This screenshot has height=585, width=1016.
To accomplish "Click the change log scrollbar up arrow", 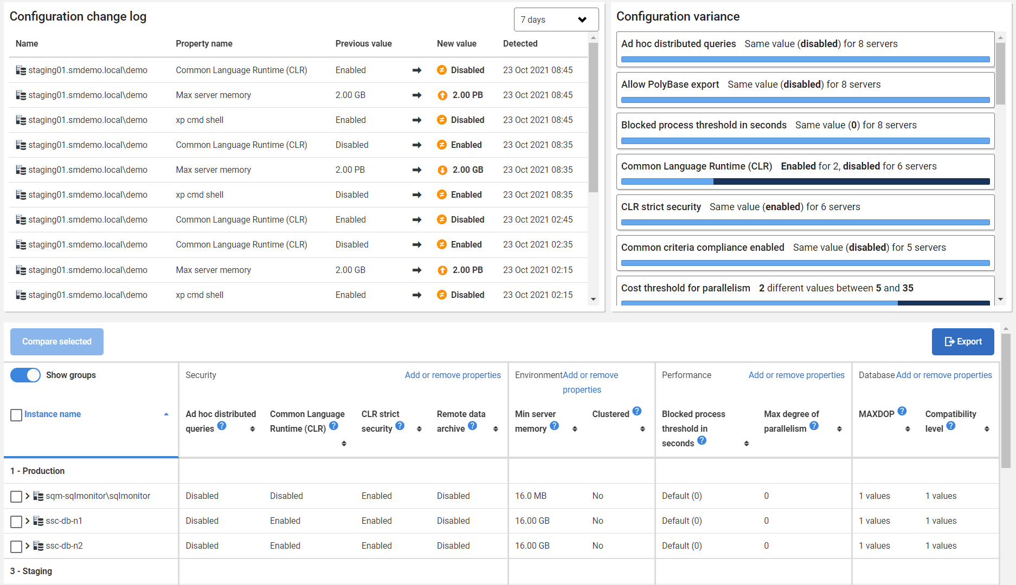I will coord(594,38).
